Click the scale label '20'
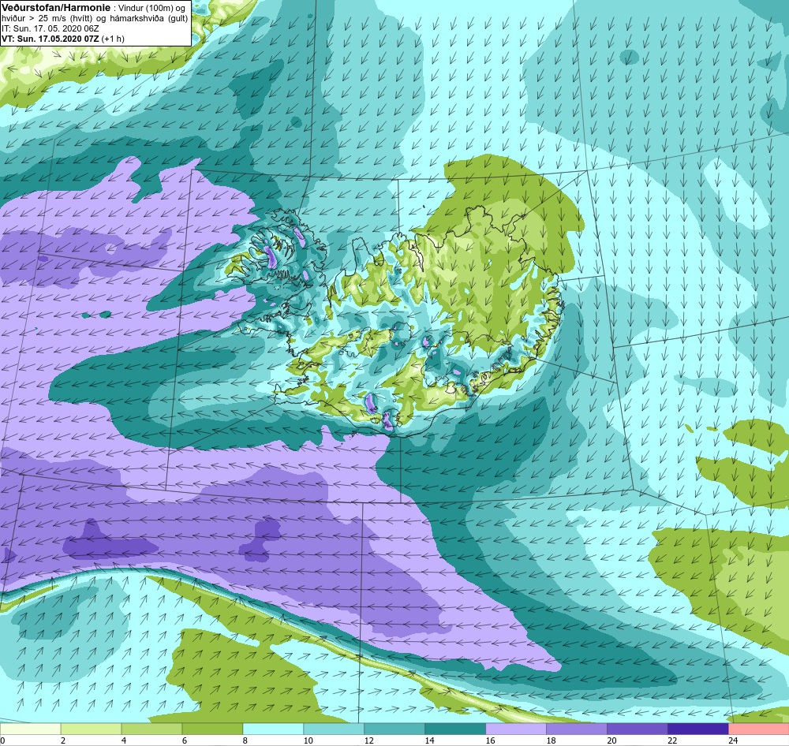This screenshot has height=746, width=789. coord(612,740)
